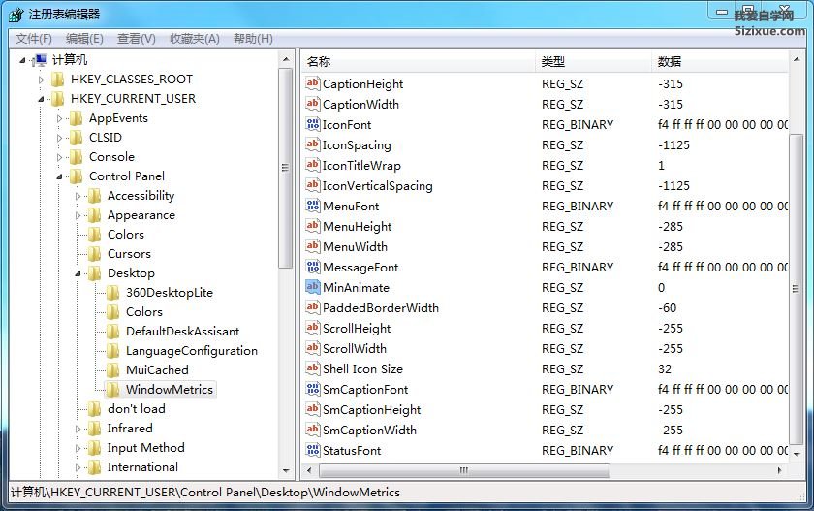Click the SmCaptionFont binary value icon
The width and height of the screenshot is (814, 511).
(312, 389)
